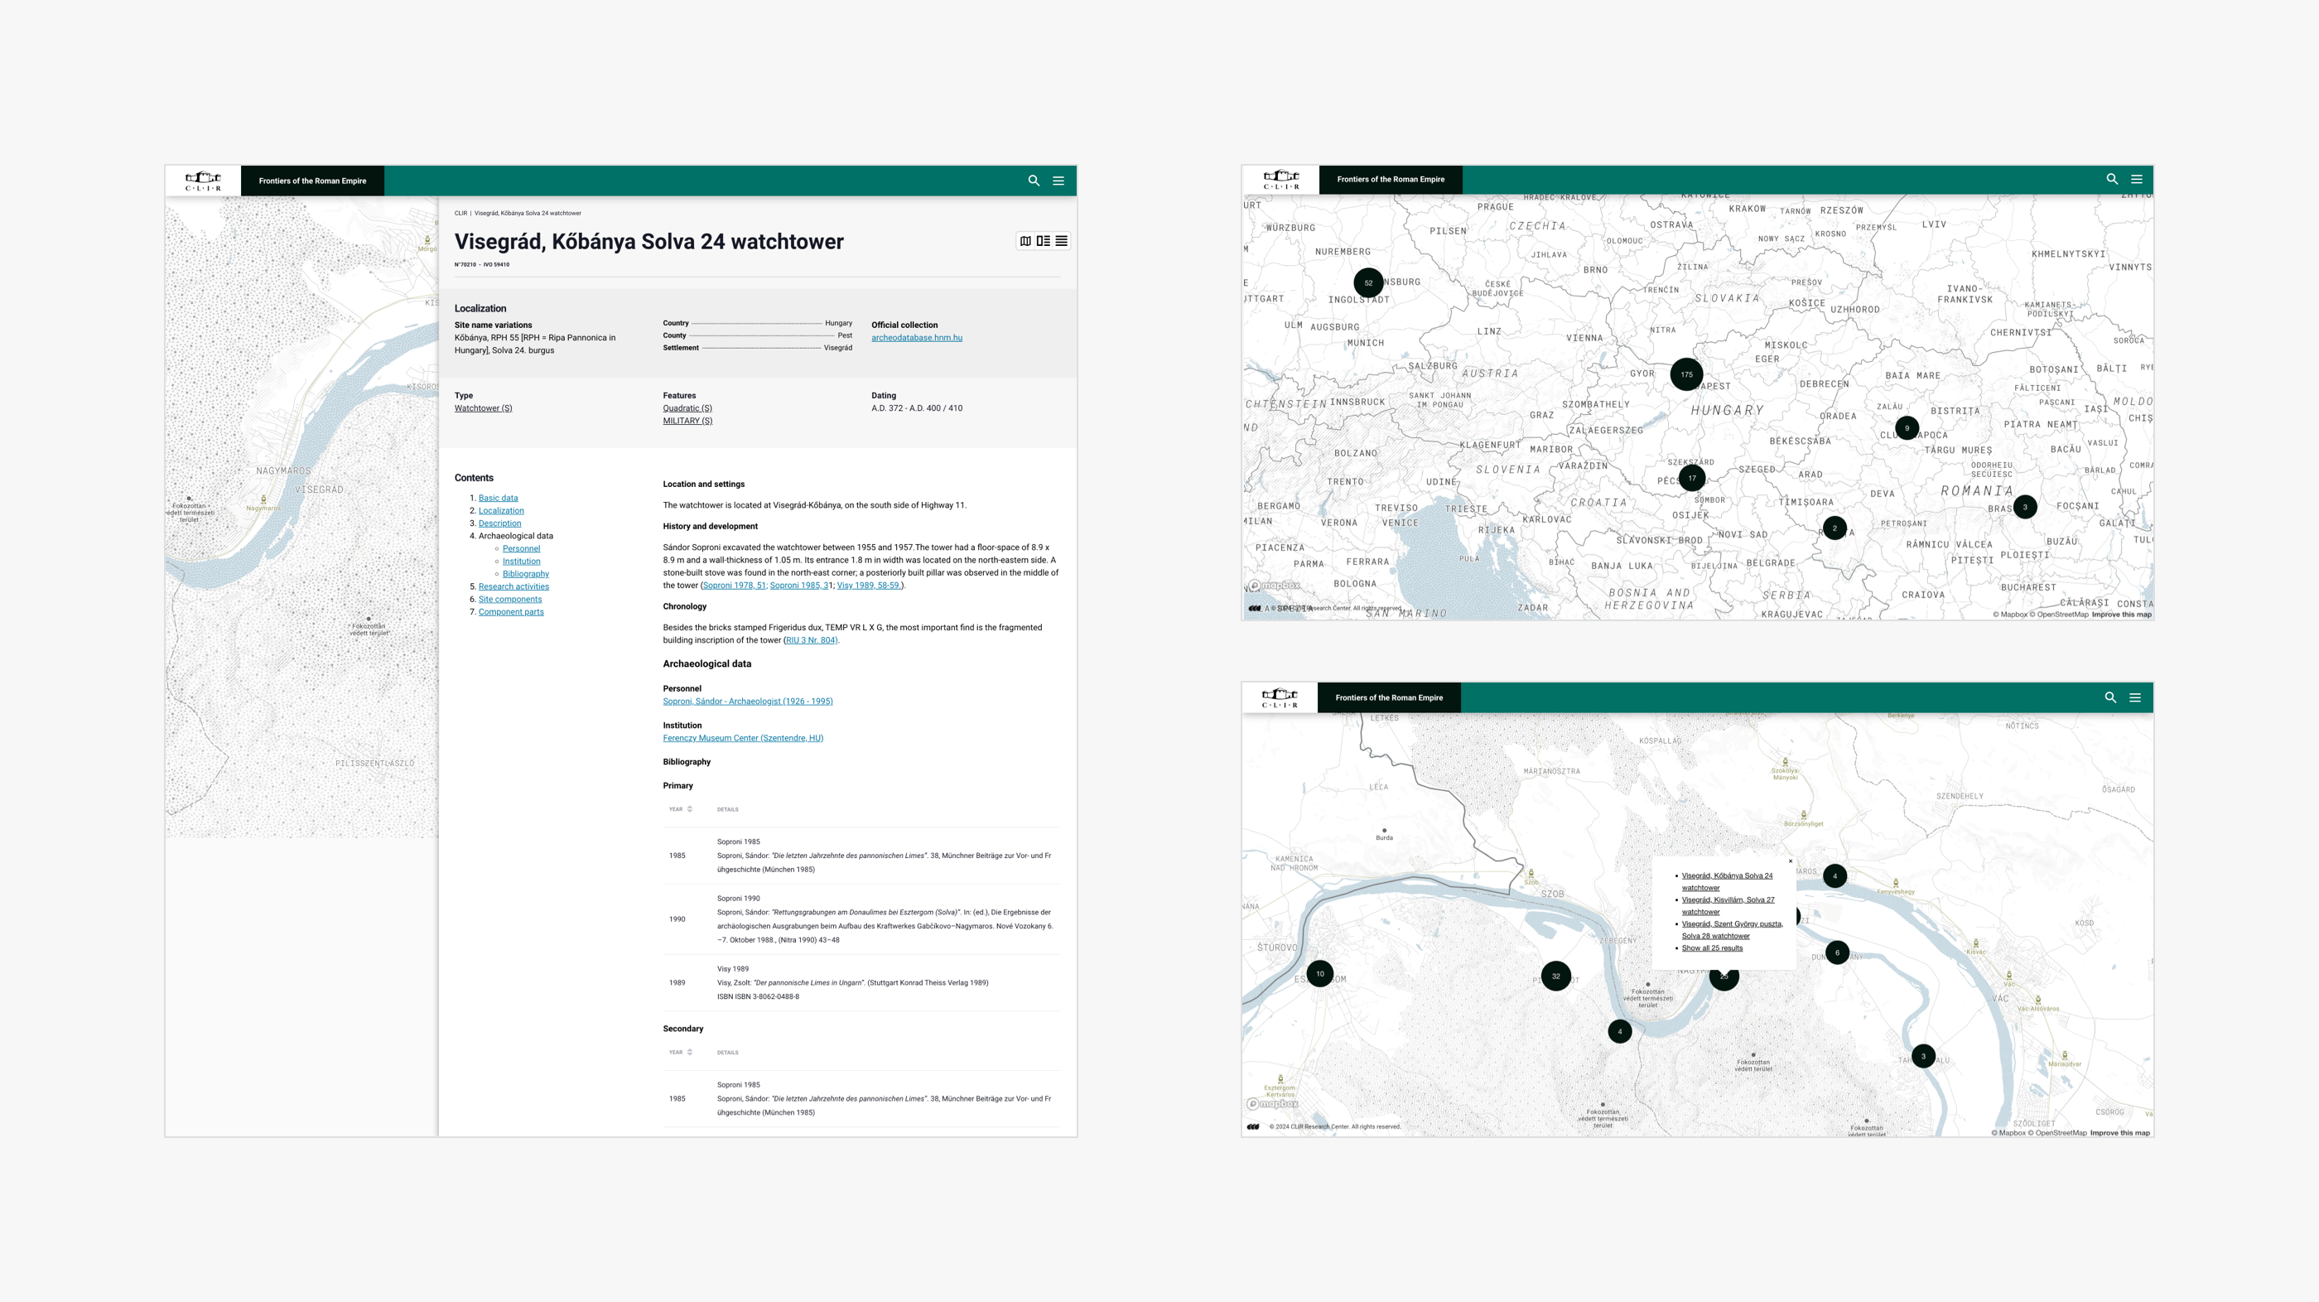The height and width of the screenshot is (1302, 2319).
Task: Expand the 52 cluster near Ingolstadt
Action: point(1368,282)
